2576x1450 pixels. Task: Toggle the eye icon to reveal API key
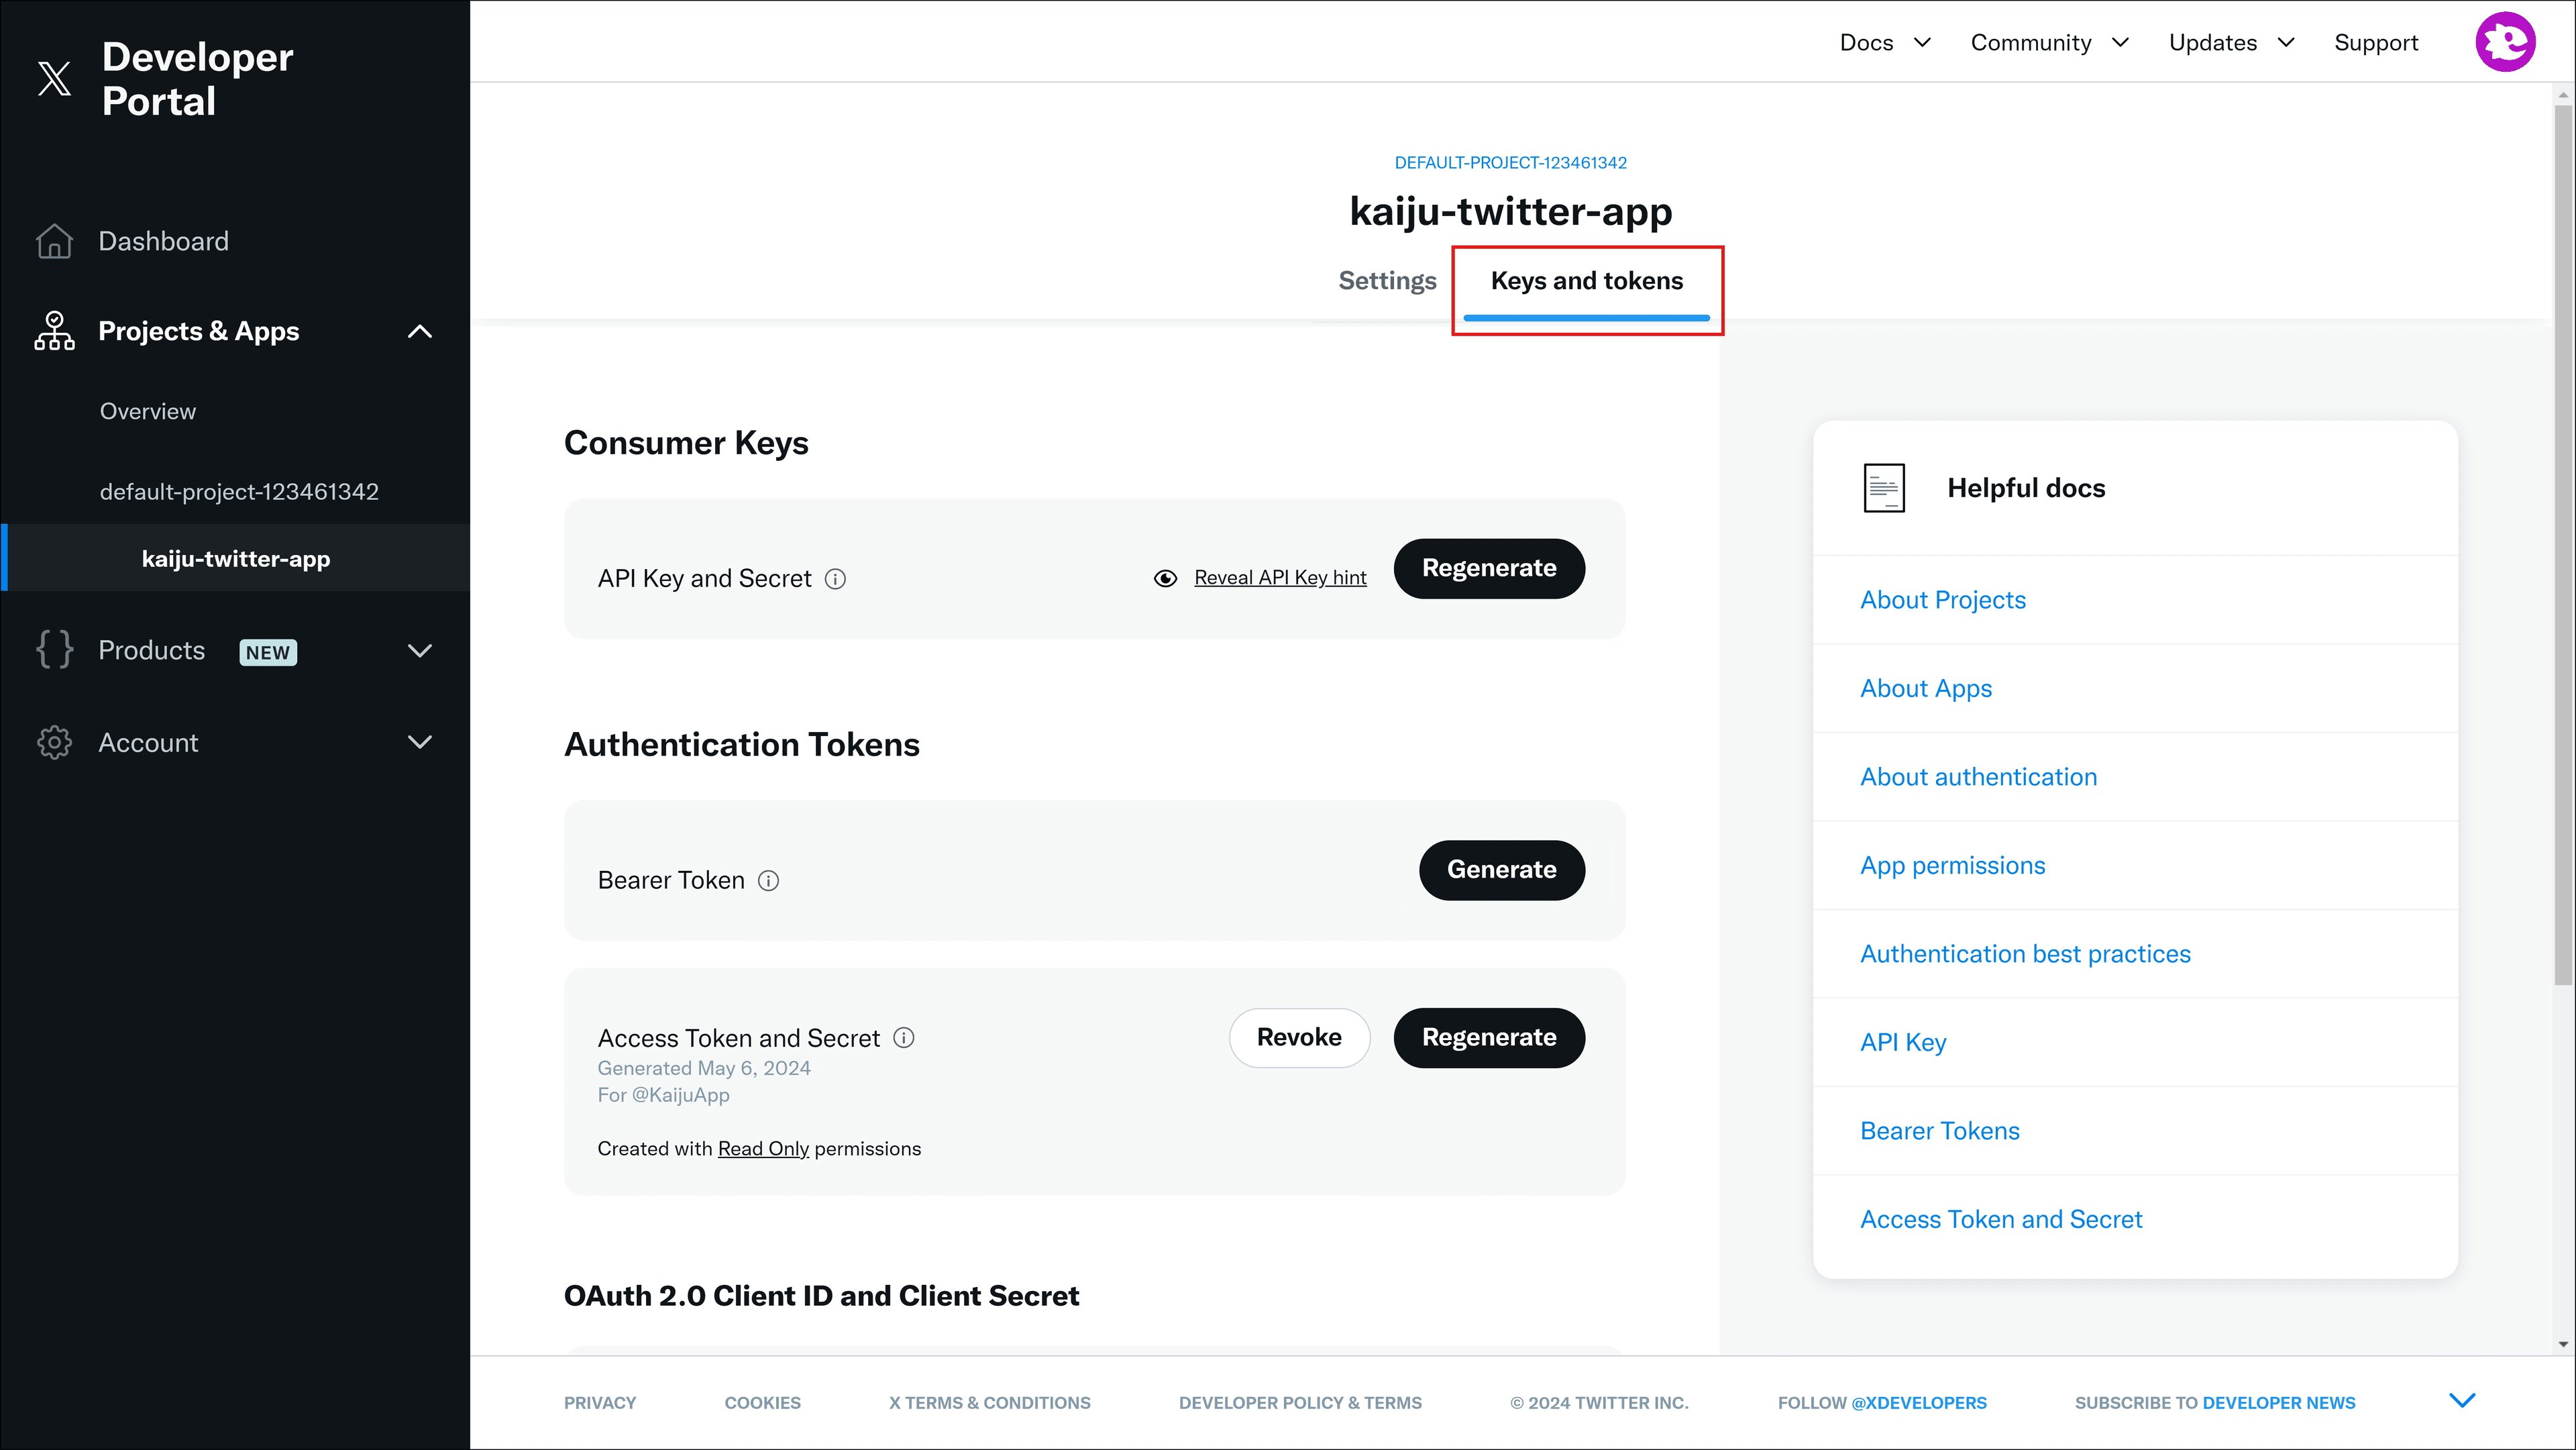point(1165,578)
